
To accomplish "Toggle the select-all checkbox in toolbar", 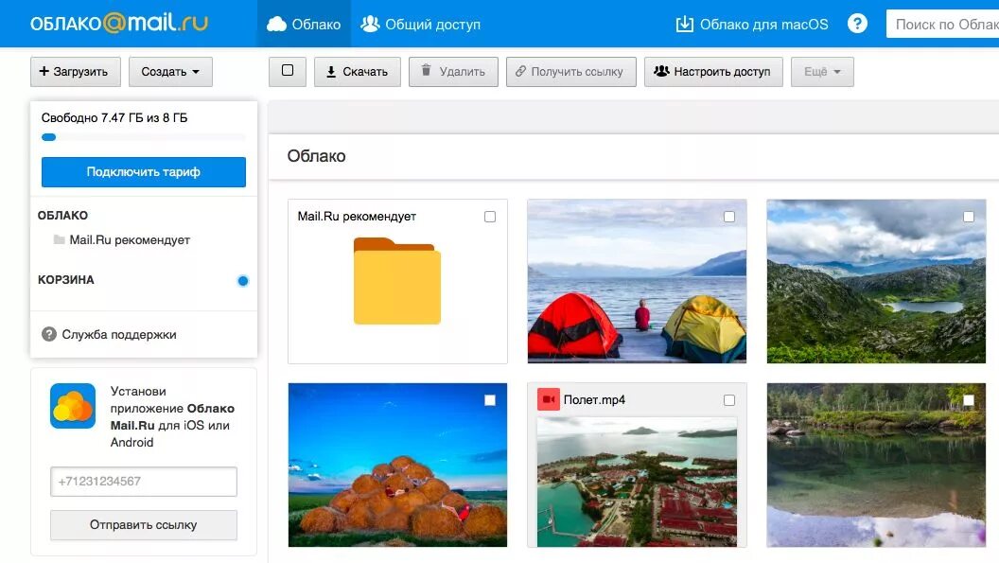I will [288, 71].
